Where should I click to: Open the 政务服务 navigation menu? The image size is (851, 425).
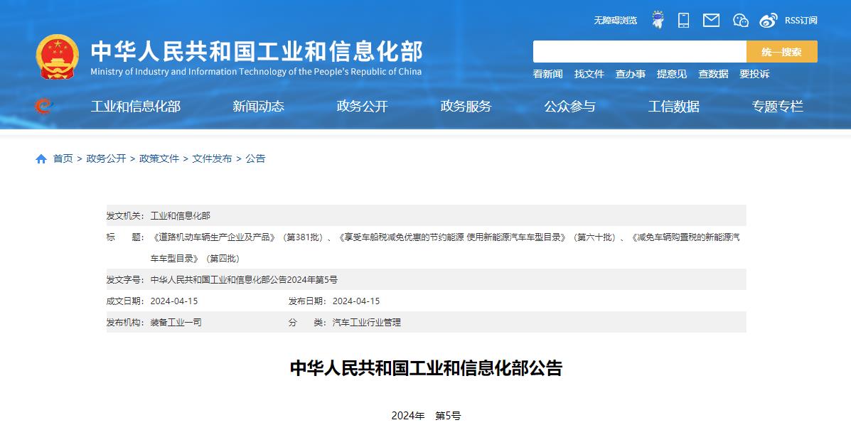point(466,107)
